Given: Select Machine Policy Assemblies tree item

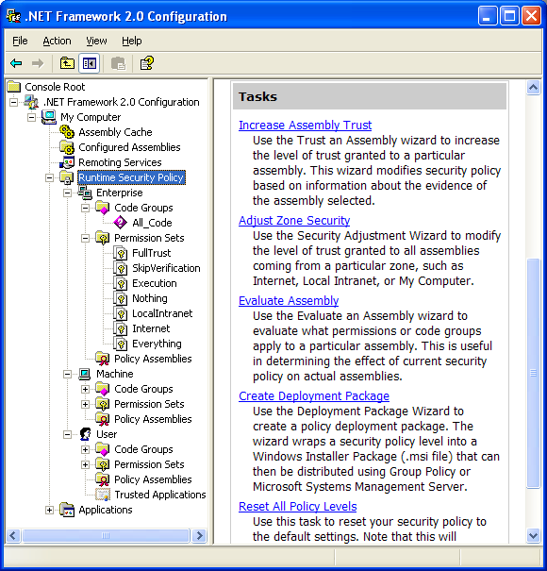Looking at the screenshot, I should click(153, 419).
